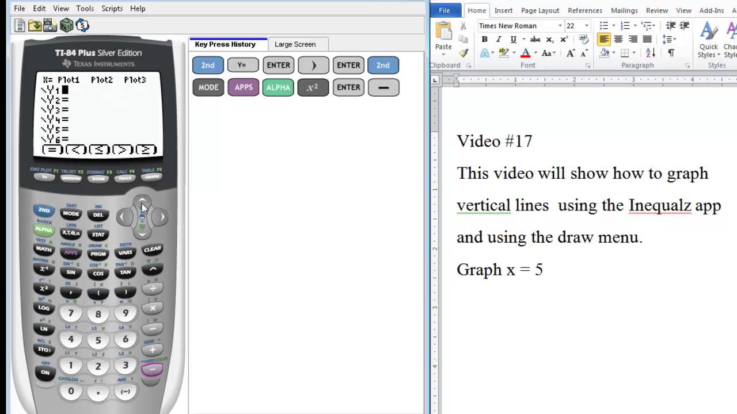This screenshot has width=737, height=414.
Task: Expand the Paste options arrow
Action: tap(443, 56)
